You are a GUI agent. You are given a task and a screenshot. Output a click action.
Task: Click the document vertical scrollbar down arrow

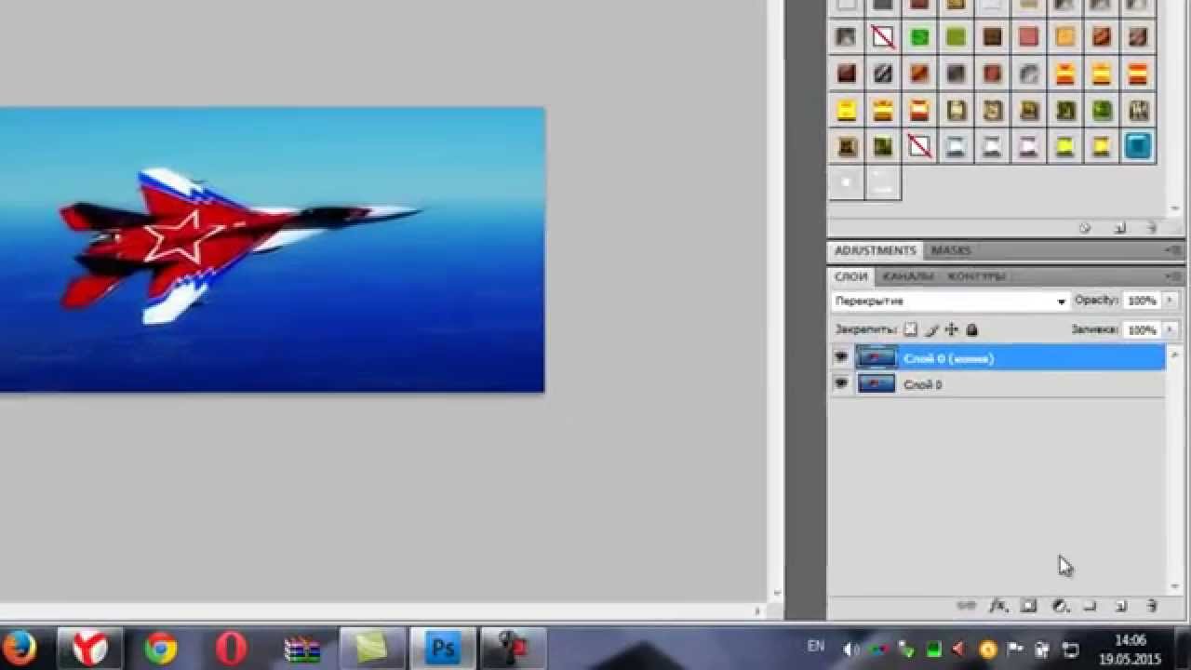(777, 592)
